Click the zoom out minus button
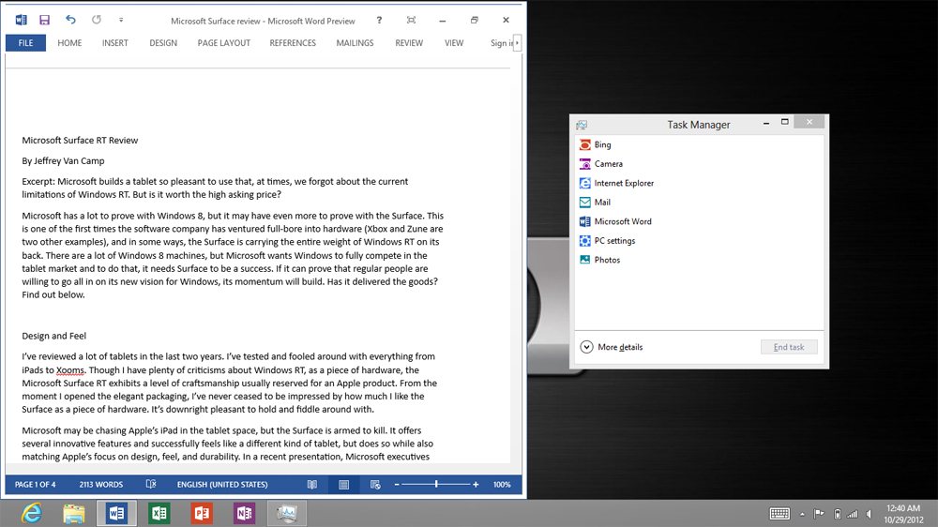The height and width of the screenshot is (527, 938). (397, 485)
